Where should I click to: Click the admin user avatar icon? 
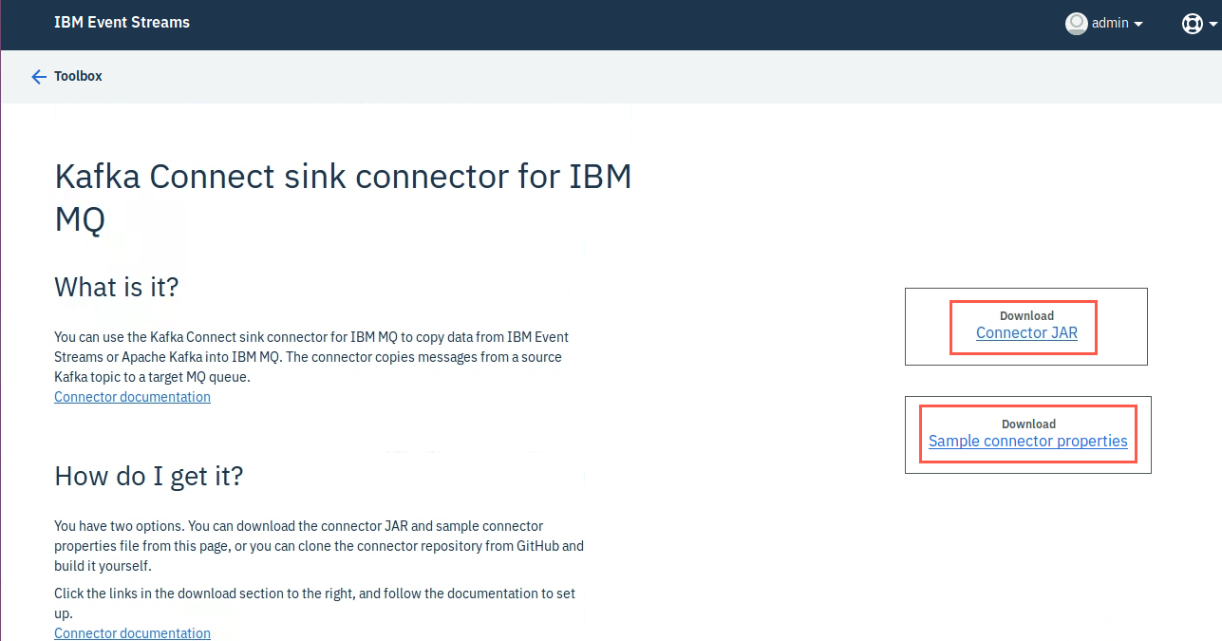point(1076,24)
